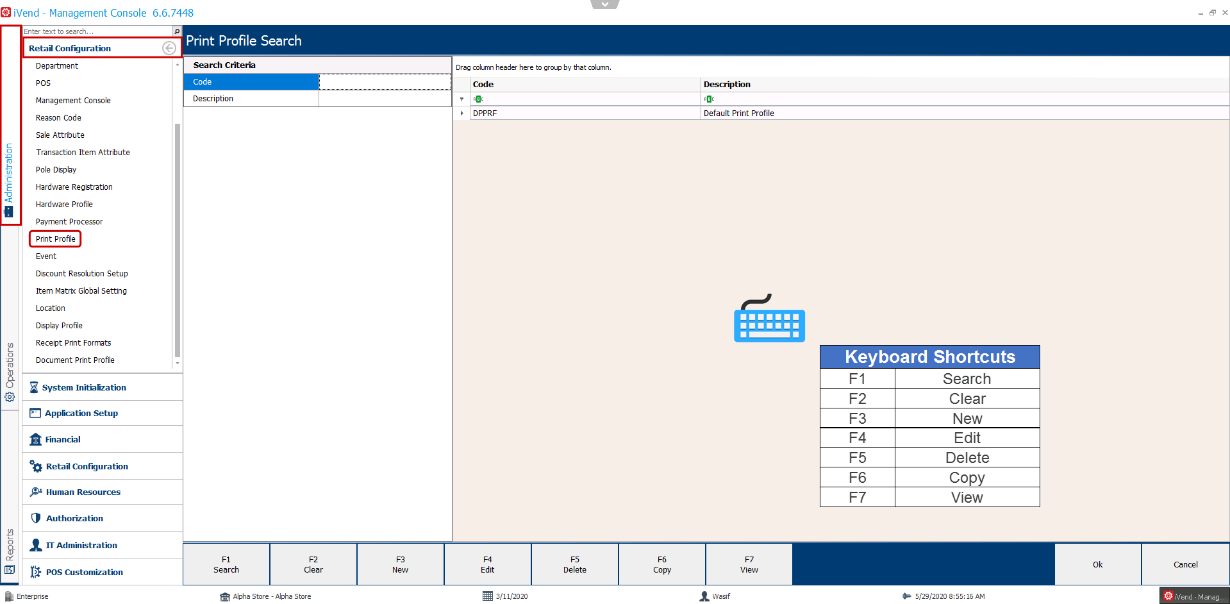This screenshot has width=1230, height=604.
Task: Click the F7 View button
Action: point(749,564)
